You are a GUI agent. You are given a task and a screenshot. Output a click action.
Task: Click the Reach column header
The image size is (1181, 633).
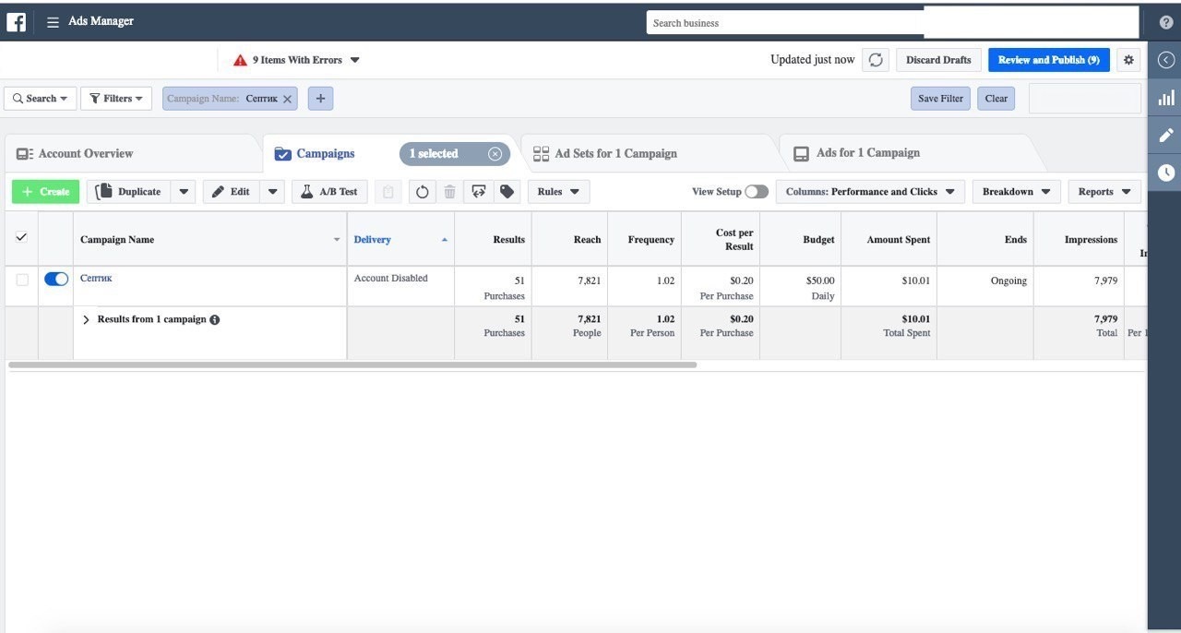[x=569, y=240]
